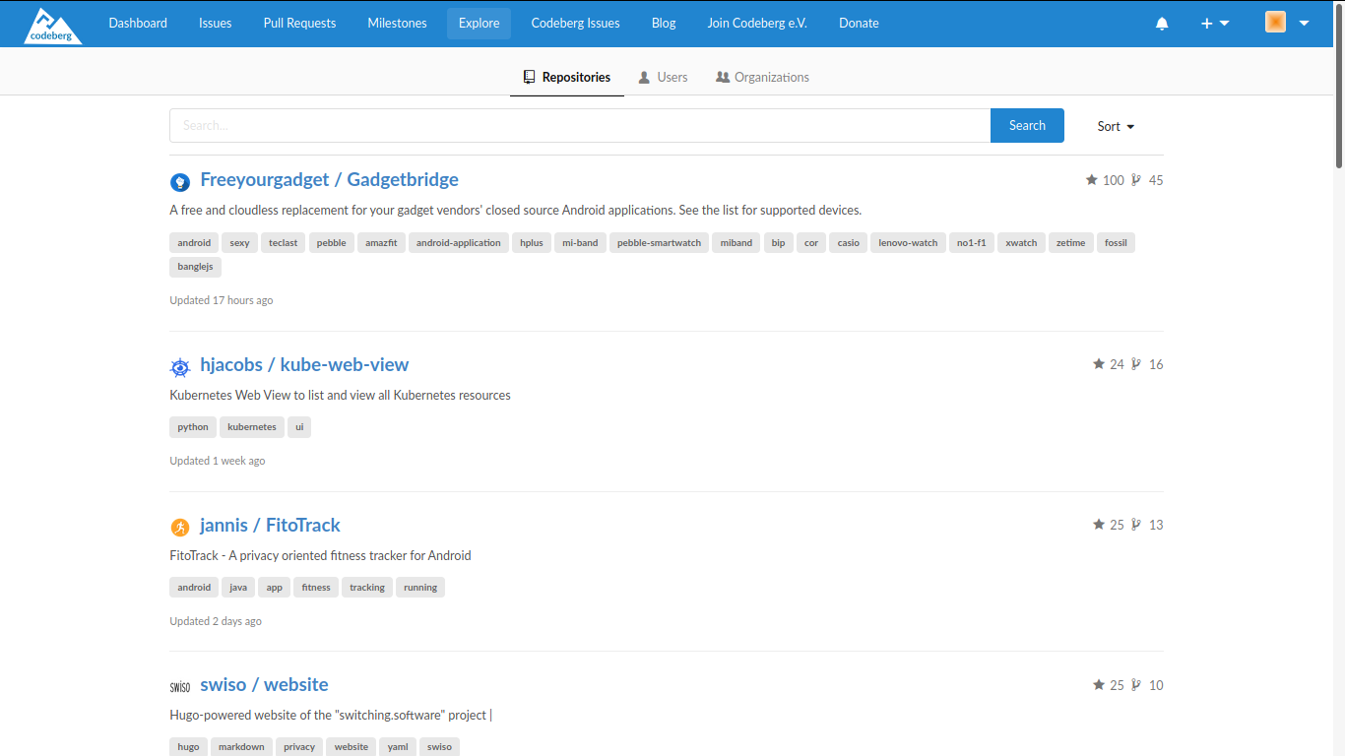The width and height of the screenshot is (1345, 756).
Task: Click inside the search input field
Action: coord(492,125)
